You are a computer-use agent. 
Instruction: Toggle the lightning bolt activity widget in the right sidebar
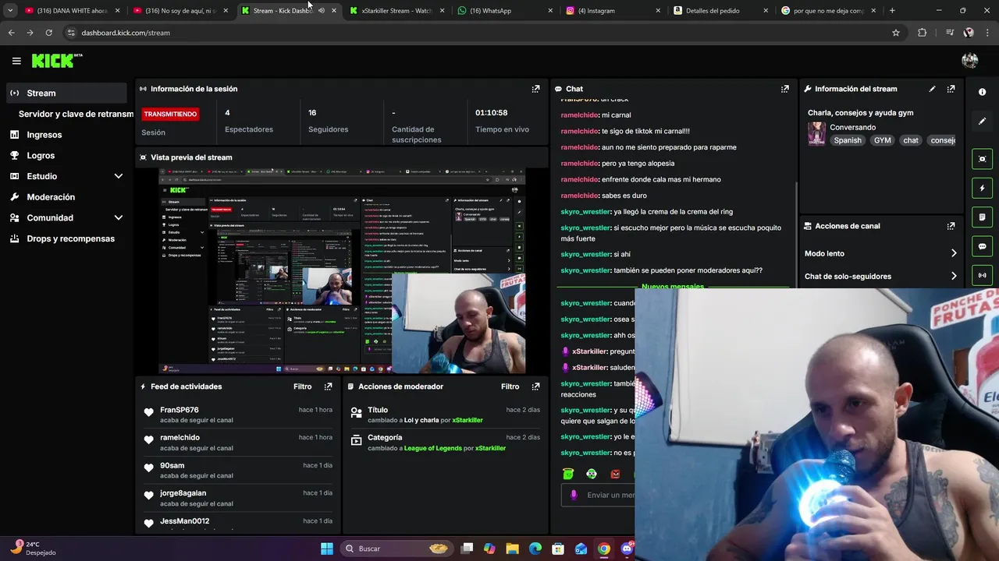pos(982,188)
